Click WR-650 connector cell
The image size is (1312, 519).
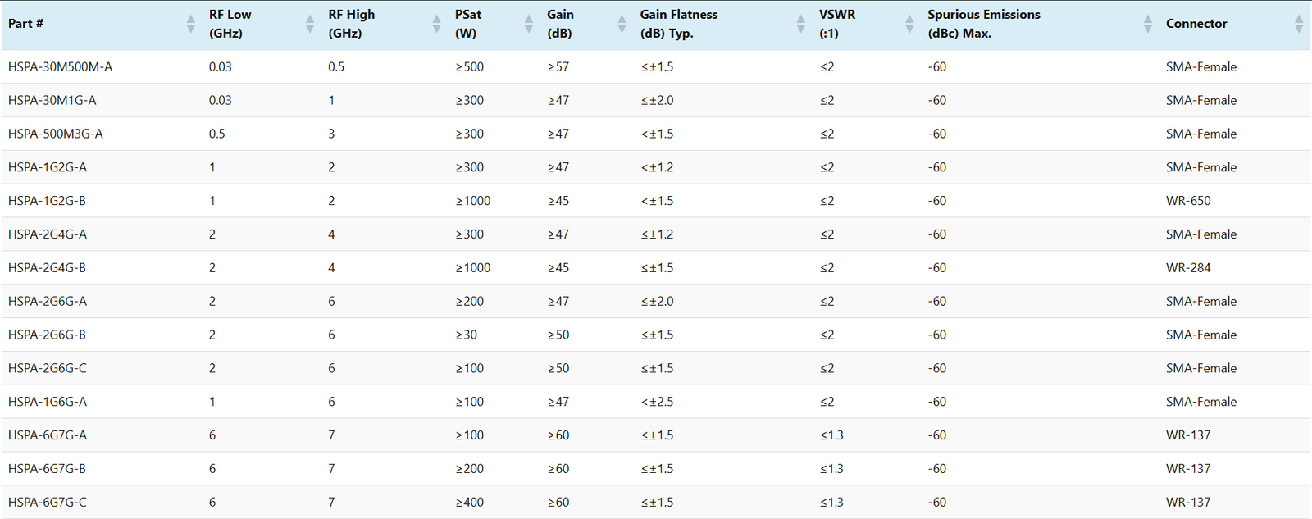pyautogui.click(x=1188, y=201)
